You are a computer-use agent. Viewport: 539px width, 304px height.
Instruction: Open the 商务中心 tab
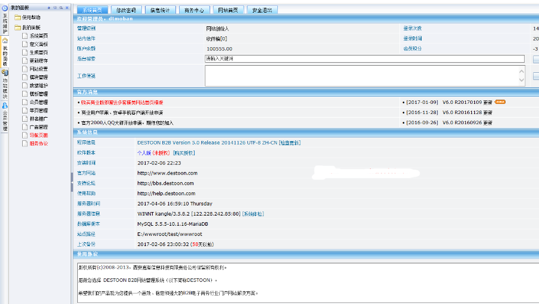[194, 10]
